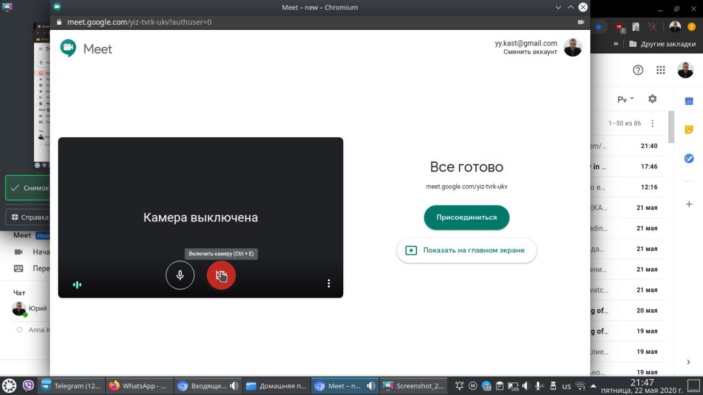Click the orange Chrome alert icon
The height and width of the screenshot is (395, 703).
pos(691,26)
